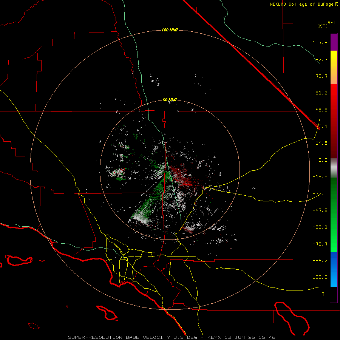The image size is (340, 340).
Task: Pick the gray near-zero segment of the color bar
Action: 334,168
